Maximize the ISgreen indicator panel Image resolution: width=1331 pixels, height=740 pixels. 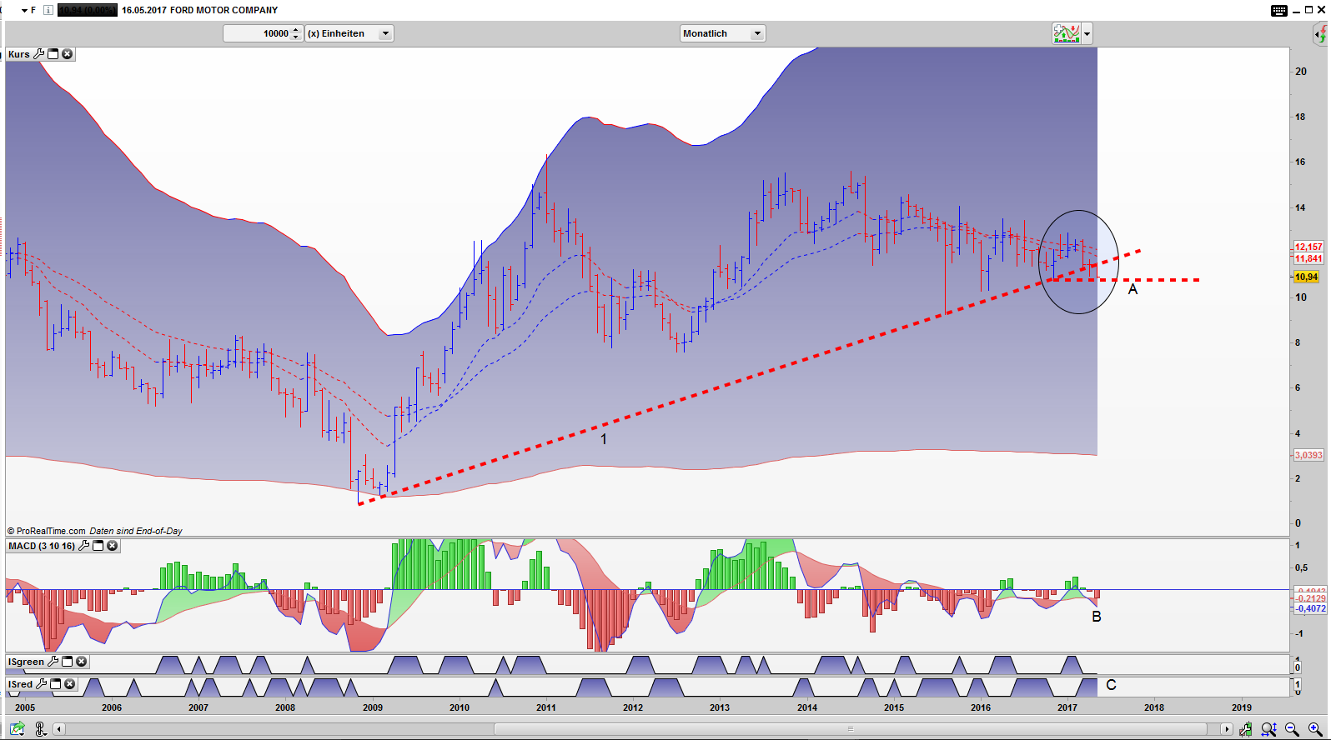pos(68,662)
